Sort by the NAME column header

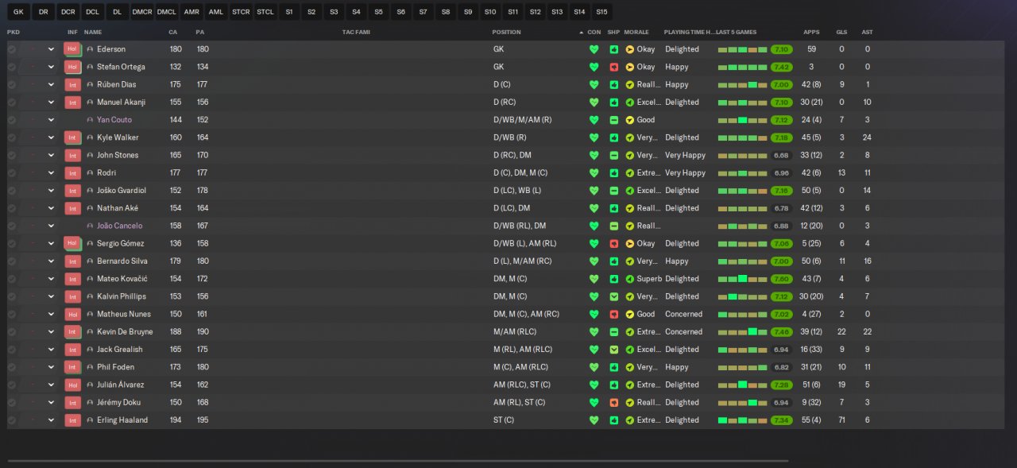(x=93, y=32)
